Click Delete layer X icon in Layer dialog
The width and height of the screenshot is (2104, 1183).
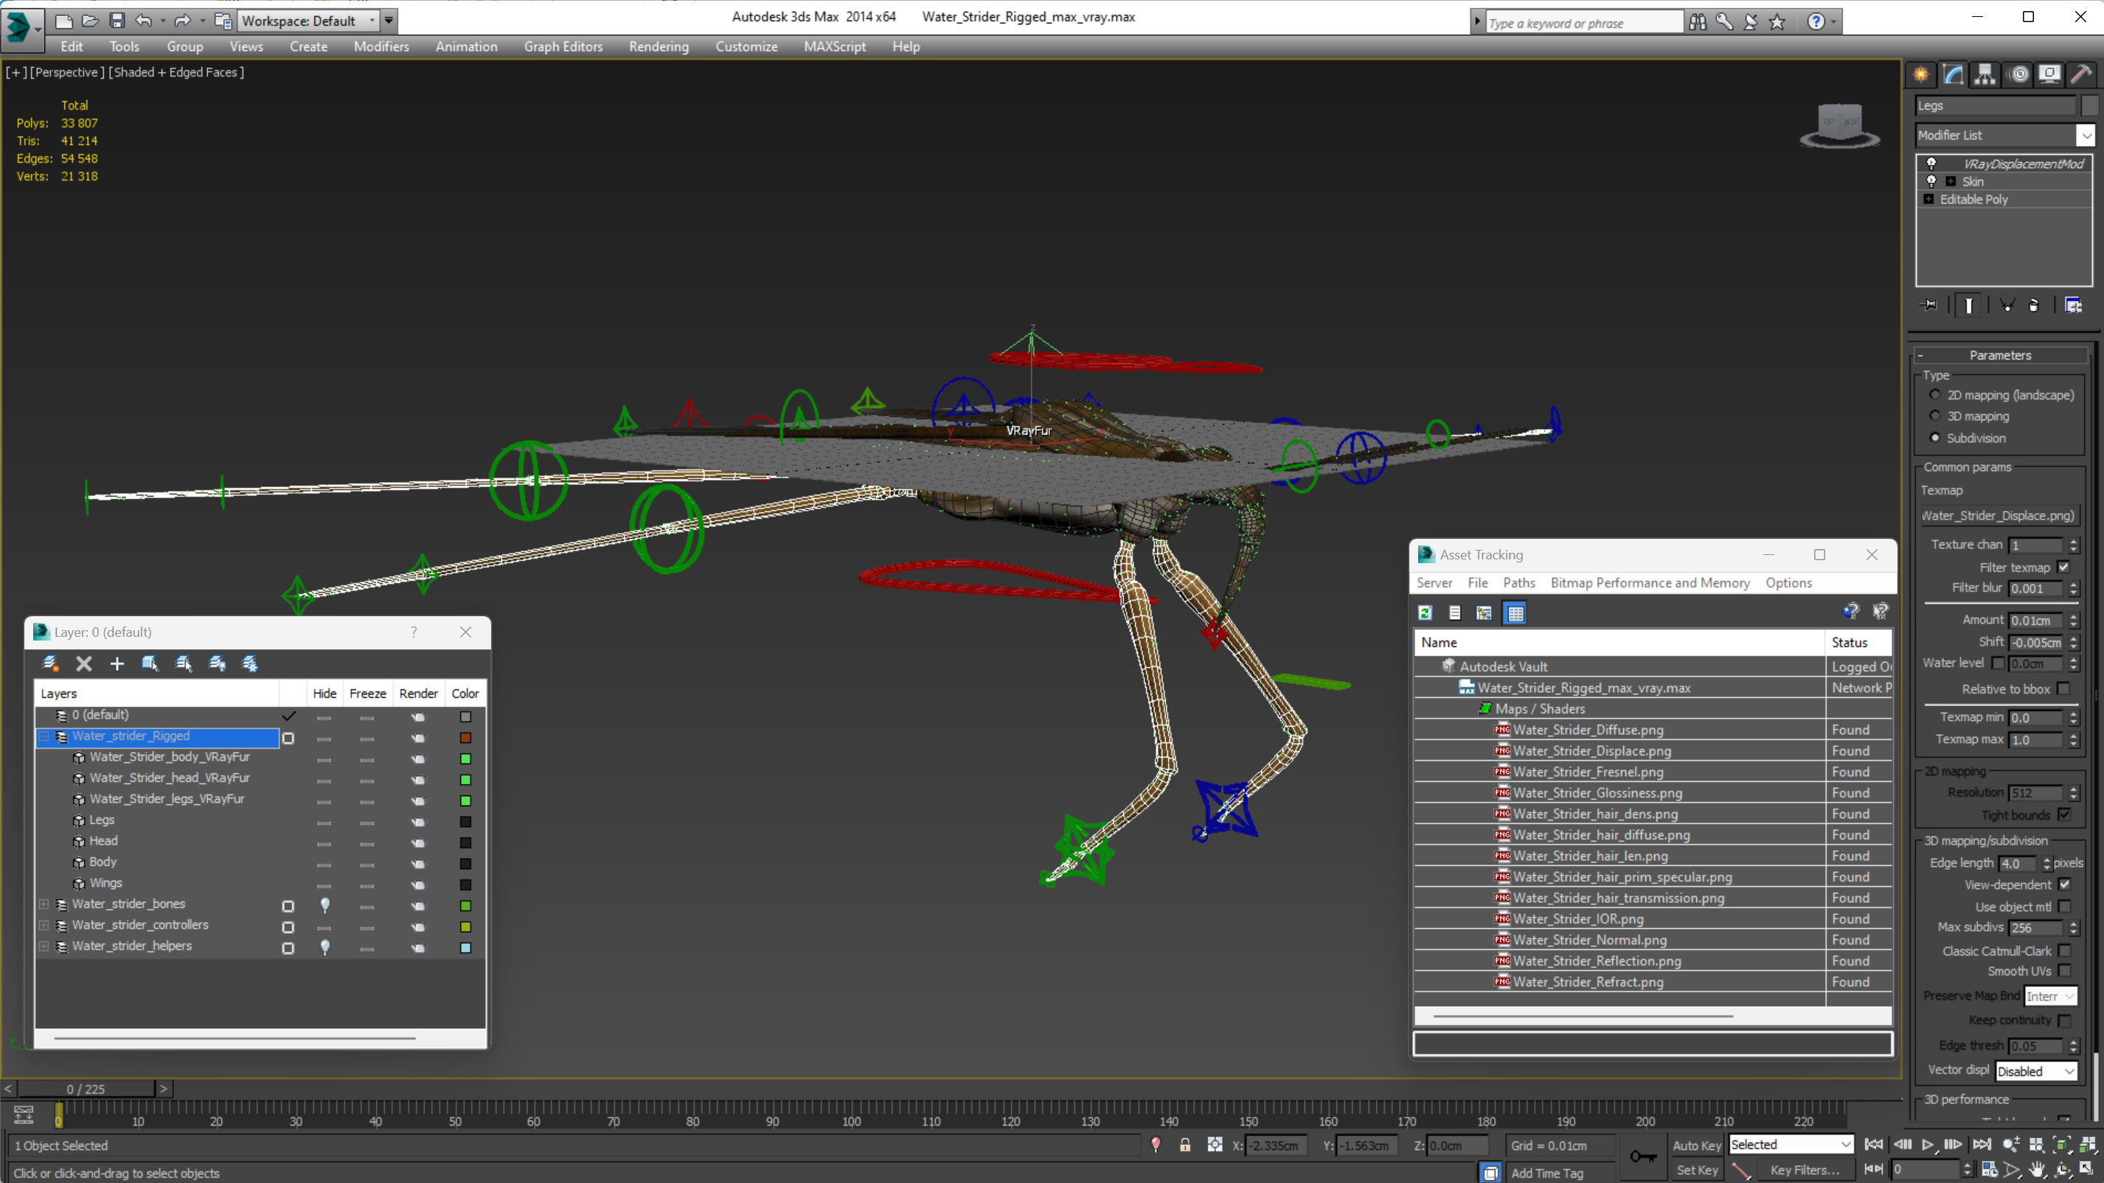click(83, 664)
